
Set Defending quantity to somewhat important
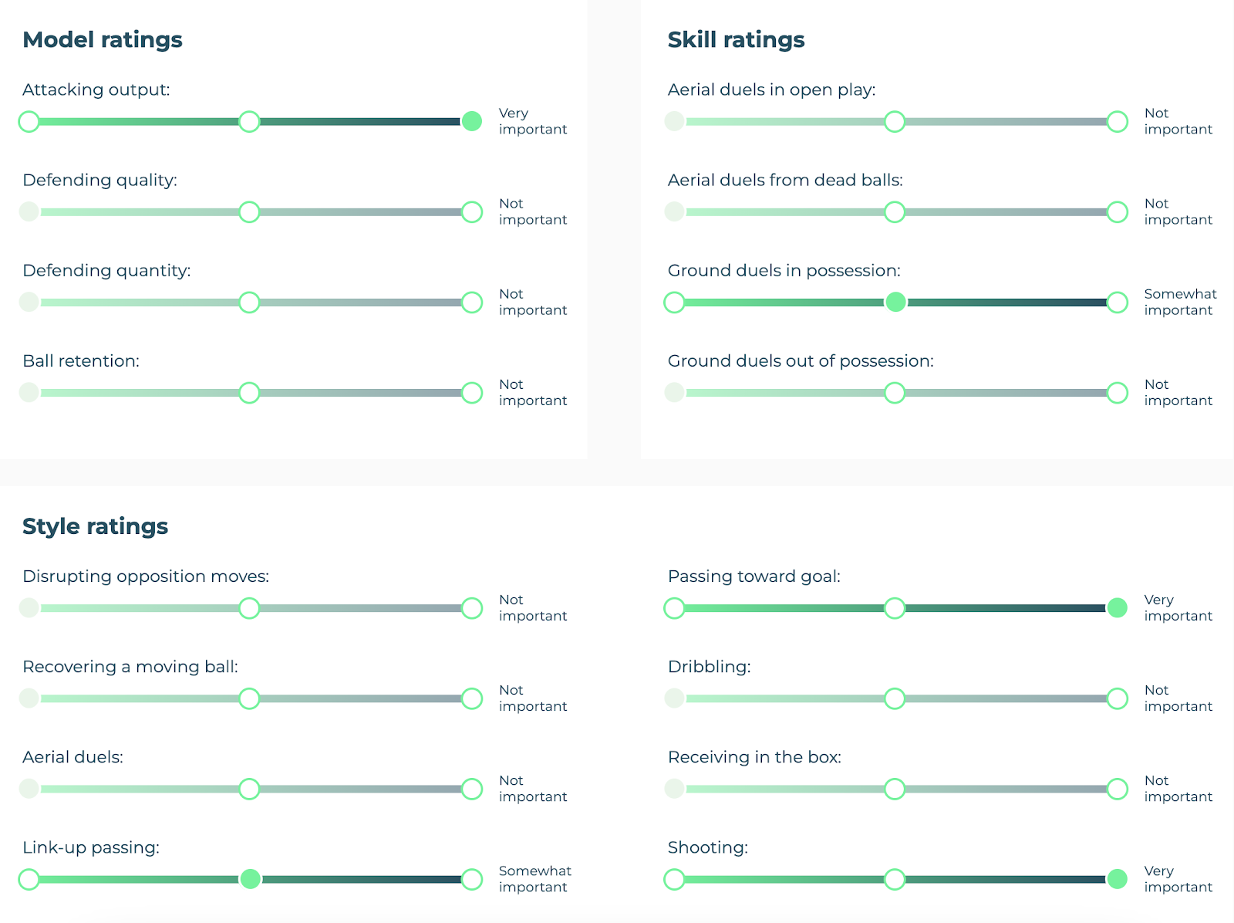pyautogui.click(x=249, y=302)
